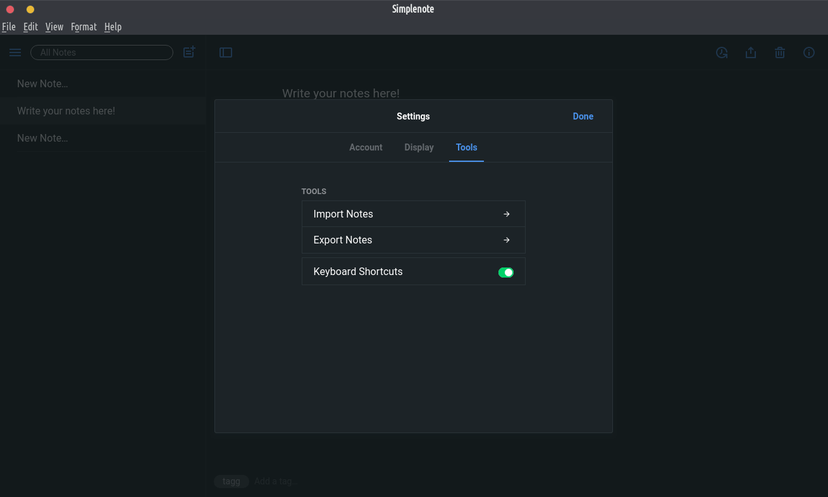Click the Keyboard Shortcuts label

coord(358,271)
